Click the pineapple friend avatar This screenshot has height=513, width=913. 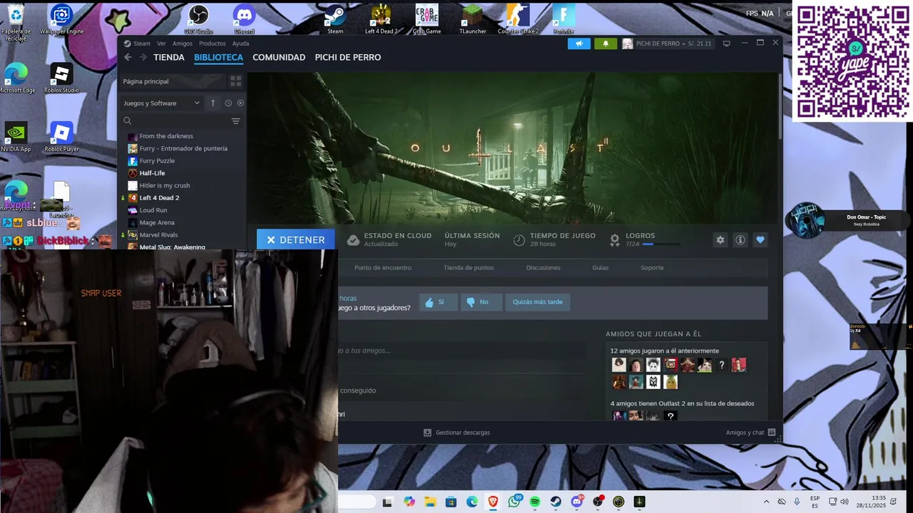670,382
